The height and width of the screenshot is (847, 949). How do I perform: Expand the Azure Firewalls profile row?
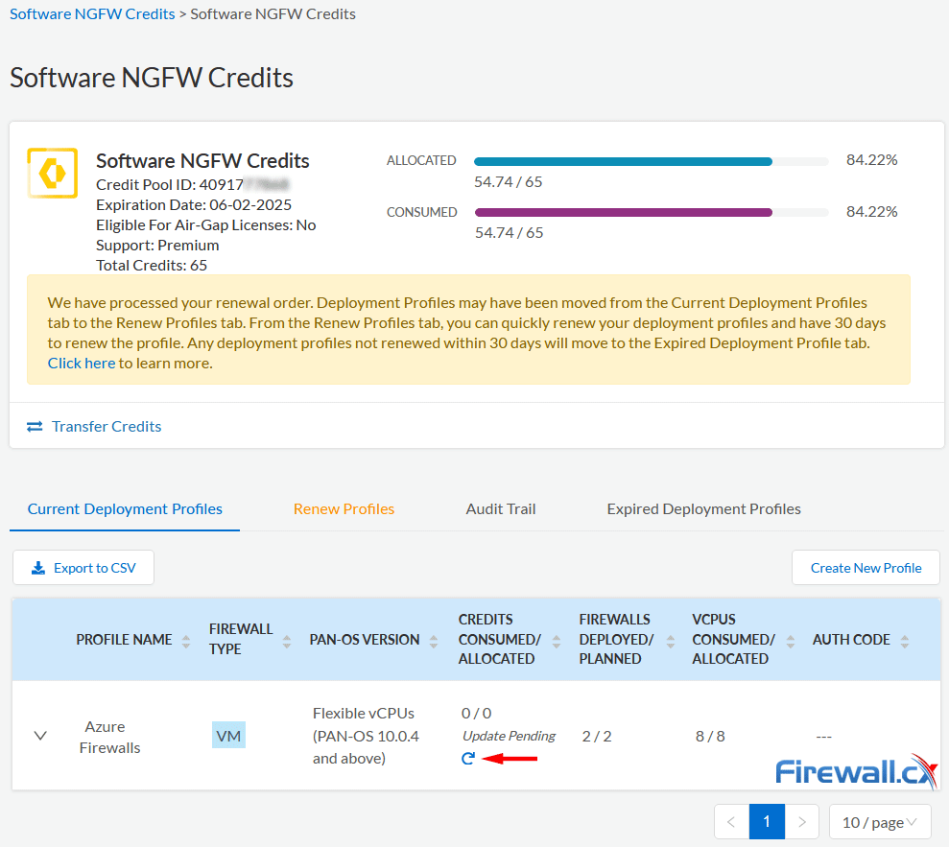point(40,736)
